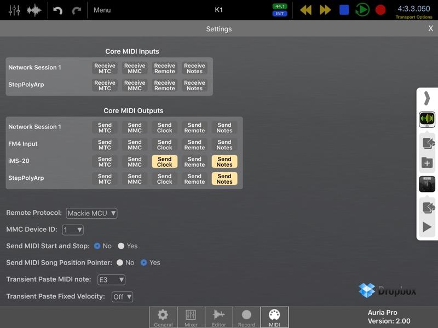Screen dimensions: 438x328
Task: Toggle Receive MTC for StepPolyArp input
Action: tap(105, 85)
